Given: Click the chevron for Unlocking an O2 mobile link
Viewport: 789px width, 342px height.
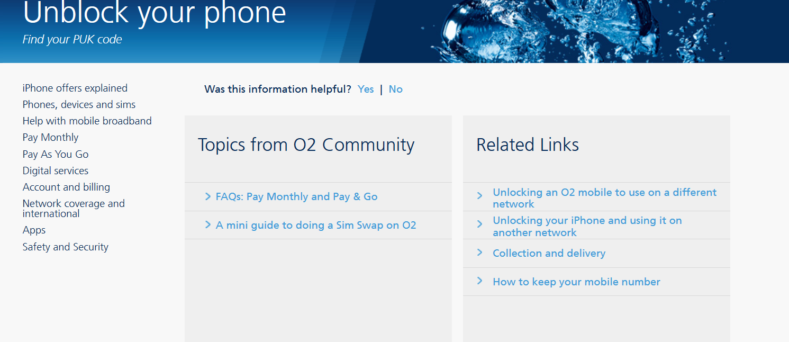Looking at the screenshot, I should point(480,193).
